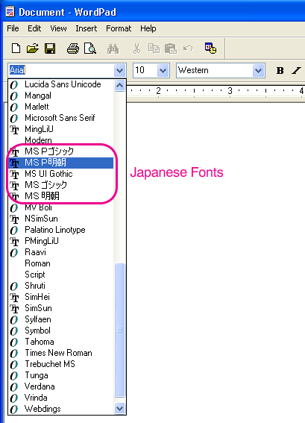The image size is (305, 423).
Task: Select highlighted MS P明朝 font
Action: (61, 163)
